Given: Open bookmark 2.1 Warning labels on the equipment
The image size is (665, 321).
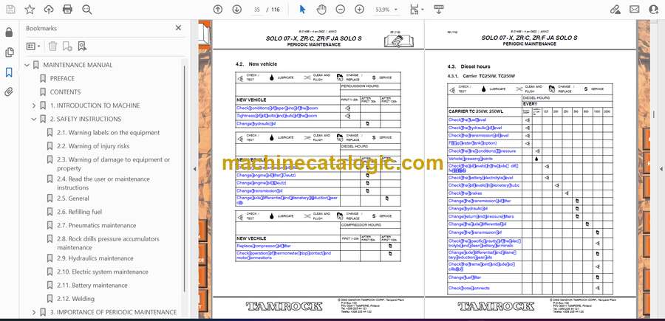Looking at the screenshot, I should 108,133.
